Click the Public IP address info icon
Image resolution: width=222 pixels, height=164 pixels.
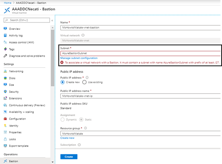(87, 78)
